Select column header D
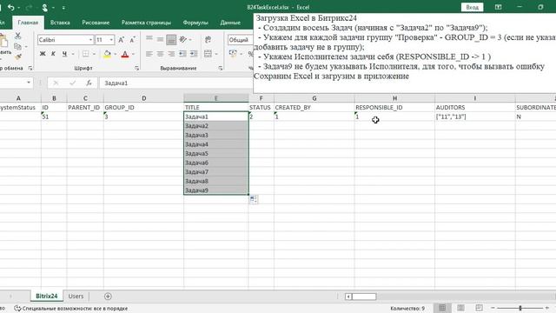This screenshot has width=556, height=313. point(143,98)
